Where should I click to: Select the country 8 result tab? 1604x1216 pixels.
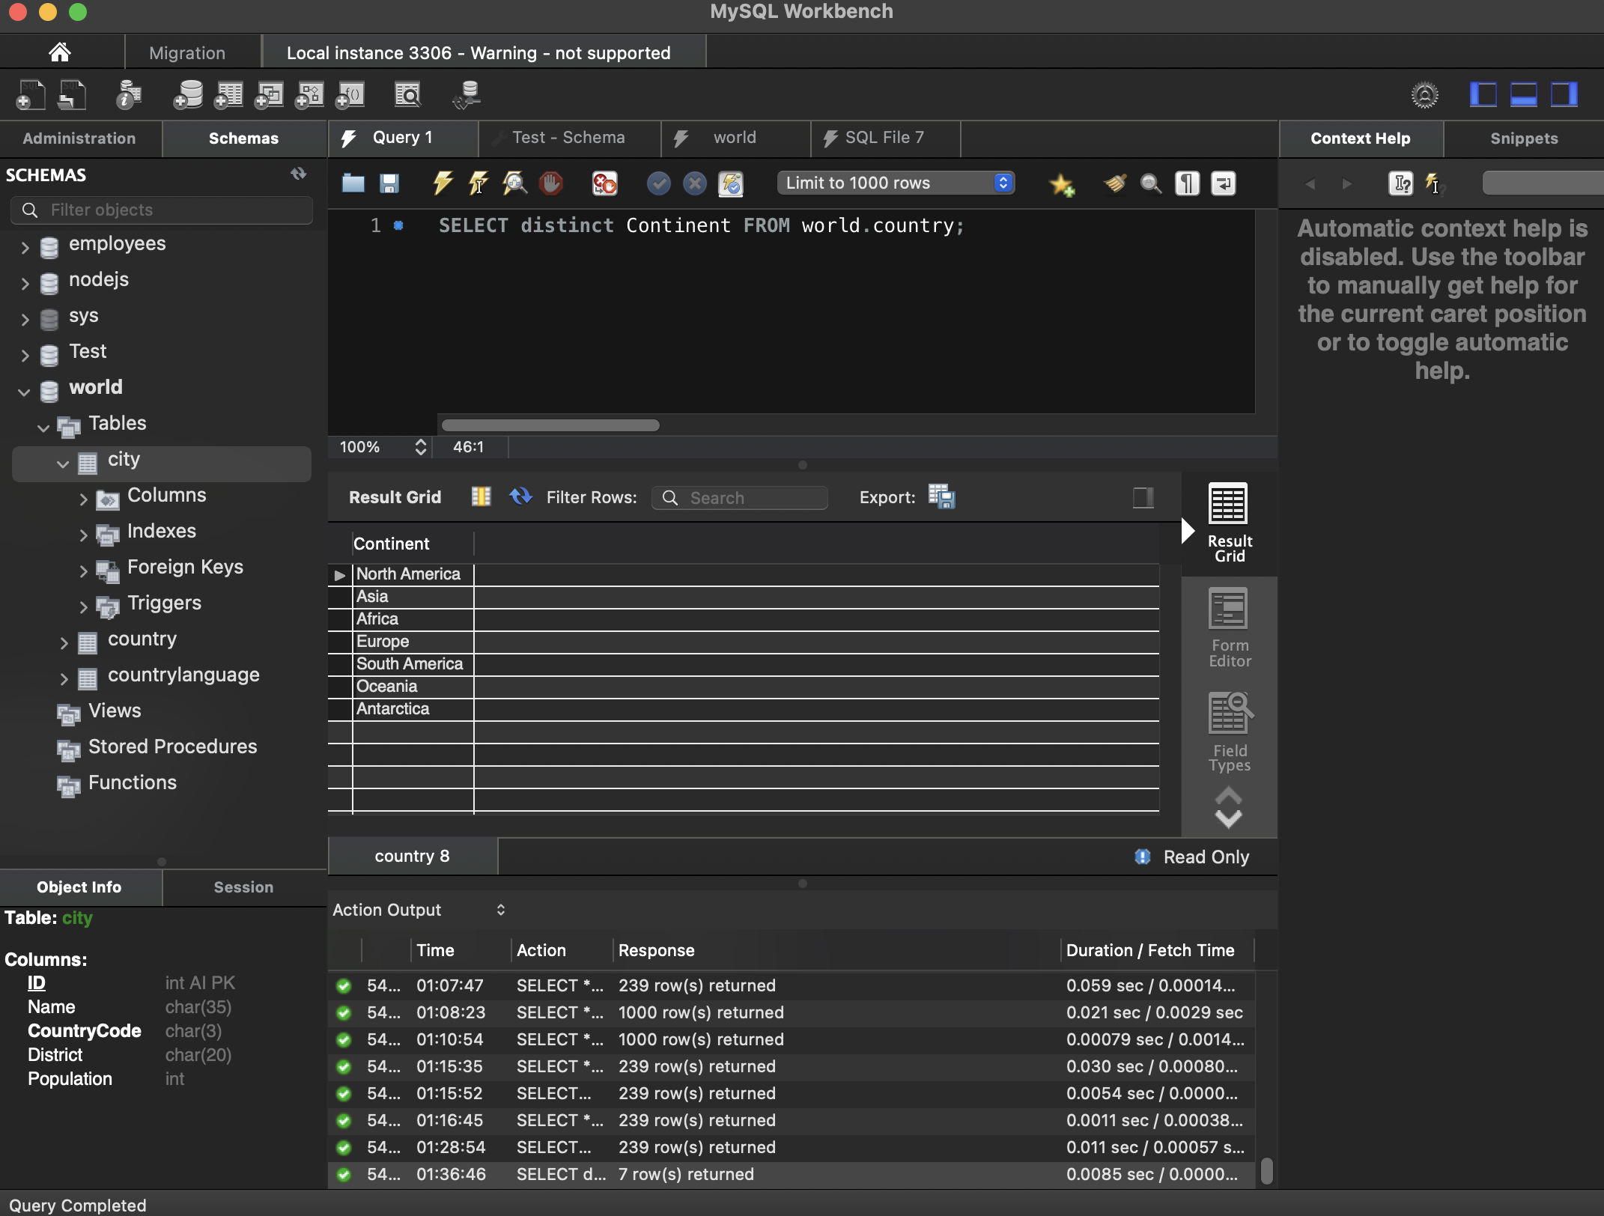[x=413, y=856]
